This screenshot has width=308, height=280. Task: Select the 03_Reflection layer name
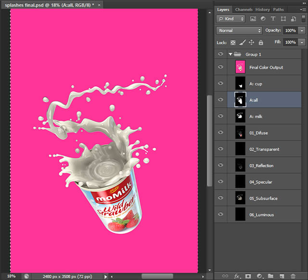(261, 165)
